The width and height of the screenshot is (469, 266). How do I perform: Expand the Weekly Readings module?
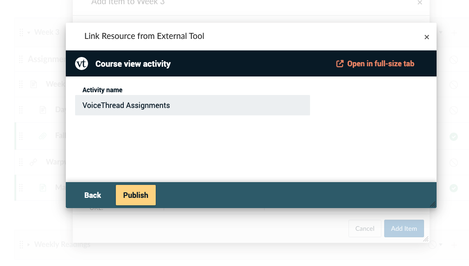coord(29,245)
